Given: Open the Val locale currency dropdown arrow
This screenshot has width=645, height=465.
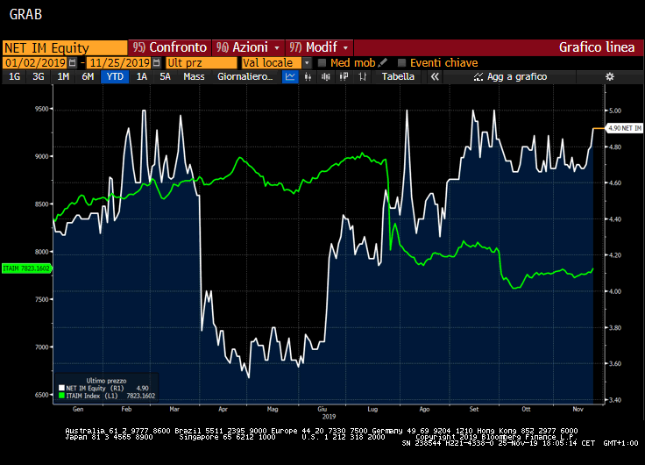Looking at the screenshot, I should point(307,63).
